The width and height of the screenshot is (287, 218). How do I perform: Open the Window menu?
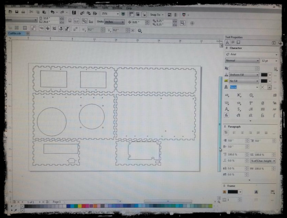pos(117,8)
